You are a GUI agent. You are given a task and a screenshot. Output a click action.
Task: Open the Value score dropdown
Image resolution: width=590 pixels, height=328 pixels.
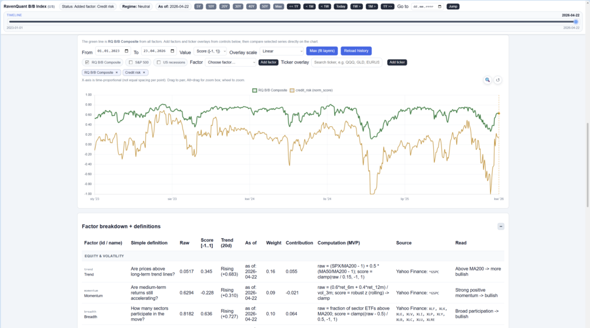tap(210, 51)
